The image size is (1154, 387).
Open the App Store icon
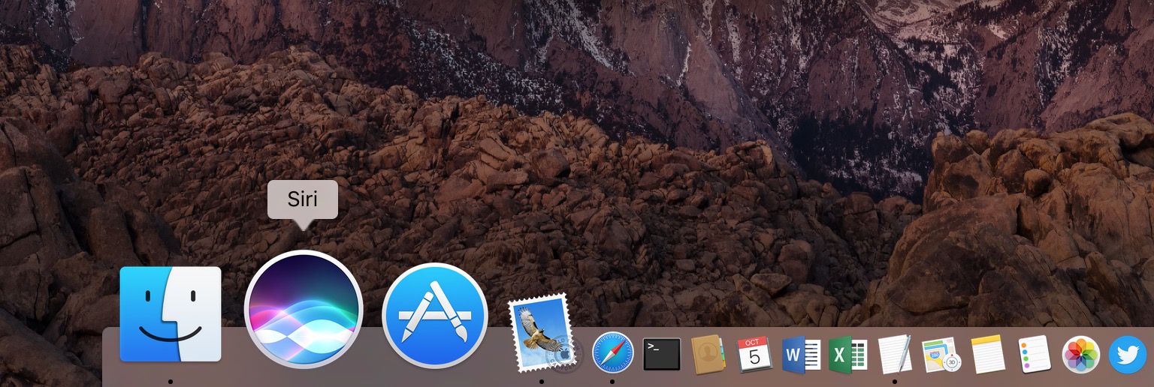435,316
